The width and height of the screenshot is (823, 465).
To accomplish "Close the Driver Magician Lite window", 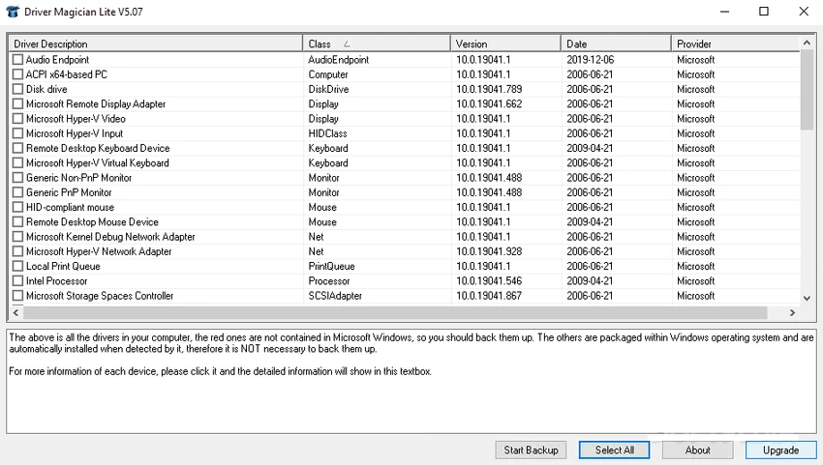I will point(804,12).
